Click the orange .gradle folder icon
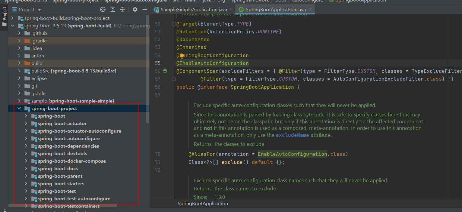This screenshot has height=212, width=462. 27,41
